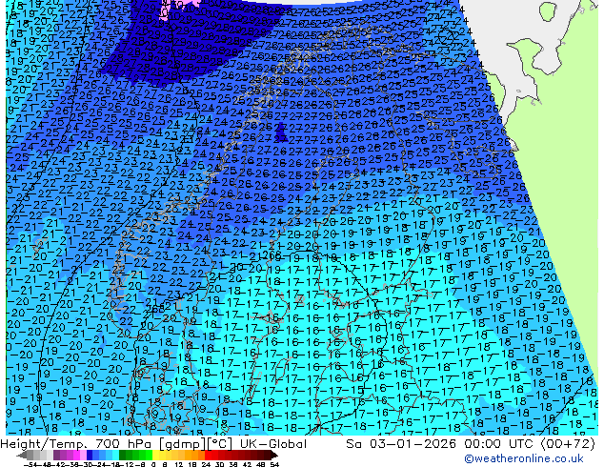Select the forecast date 'Sa 03-01-2026'
This screenshot has width=604, height=467.
pos(403,444)
